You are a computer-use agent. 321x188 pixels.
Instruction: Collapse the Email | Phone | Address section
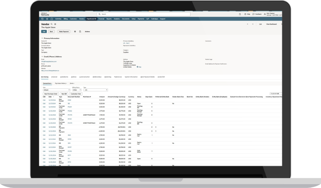(42, 57)
